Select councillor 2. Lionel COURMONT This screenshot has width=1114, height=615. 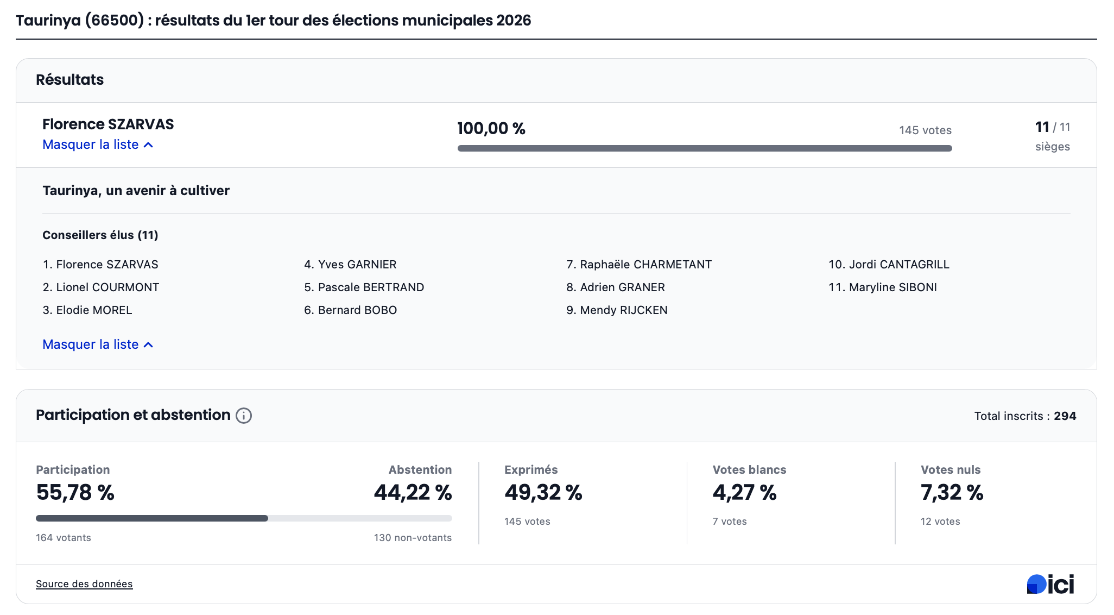pyautogui.click(x=101, y=287)
